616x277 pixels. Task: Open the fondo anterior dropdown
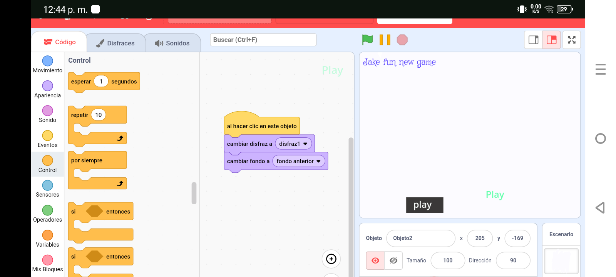(299, 161)
